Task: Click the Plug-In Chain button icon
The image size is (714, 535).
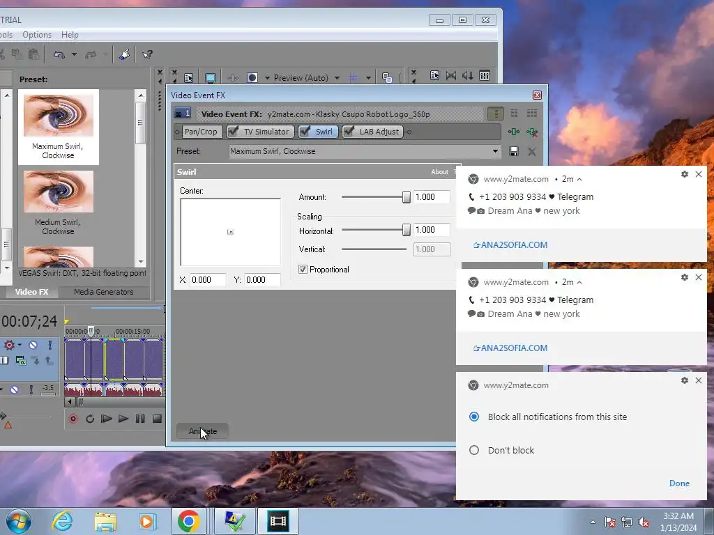Action: (x=514, y=132)
